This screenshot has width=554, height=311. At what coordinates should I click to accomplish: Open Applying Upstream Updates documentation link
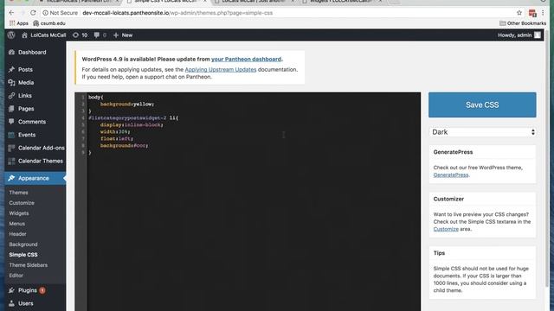pos(221,69)
